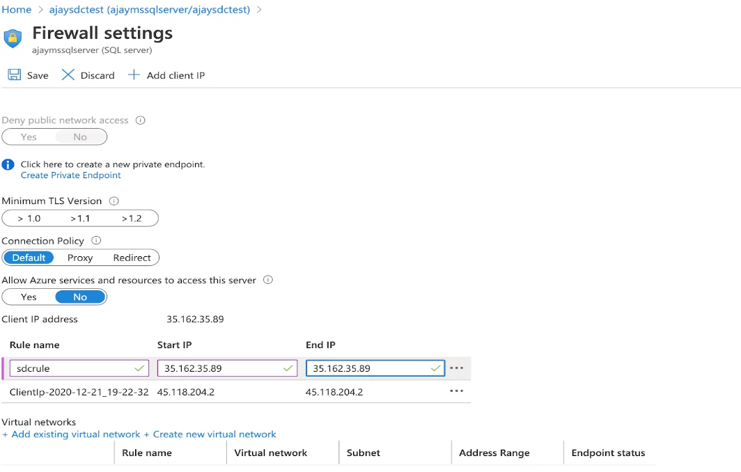Click info icon beside Minimum TLS Version
Image resolution: width=741 pixels, height=472 pixels.
[114, 200]
